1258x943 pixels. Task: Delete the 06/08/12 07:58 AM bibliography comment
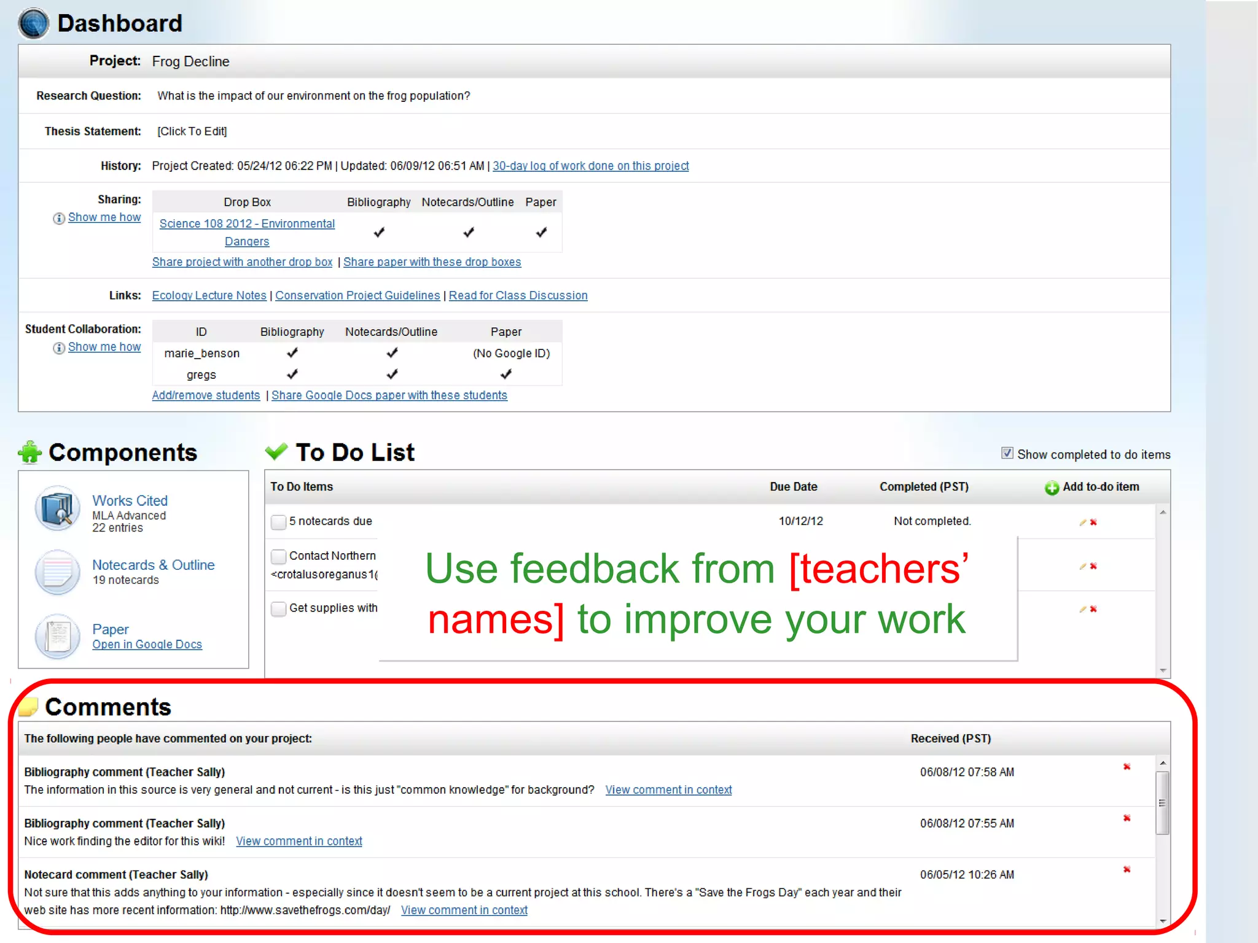pyautogui.click(x=1127, y=767)
